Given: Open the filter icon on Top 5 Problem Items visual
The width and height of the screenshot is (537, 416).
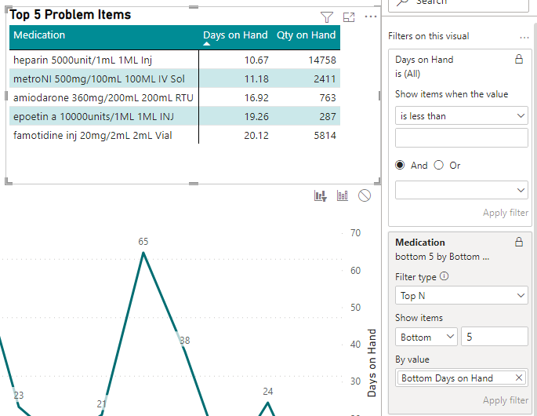Looking at the screenshot, I should pos(327,17).
